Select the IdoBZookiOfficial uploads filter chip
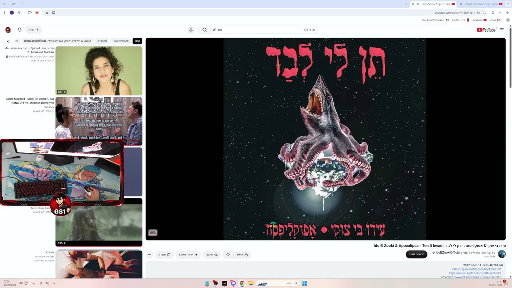 coord(57,41)
